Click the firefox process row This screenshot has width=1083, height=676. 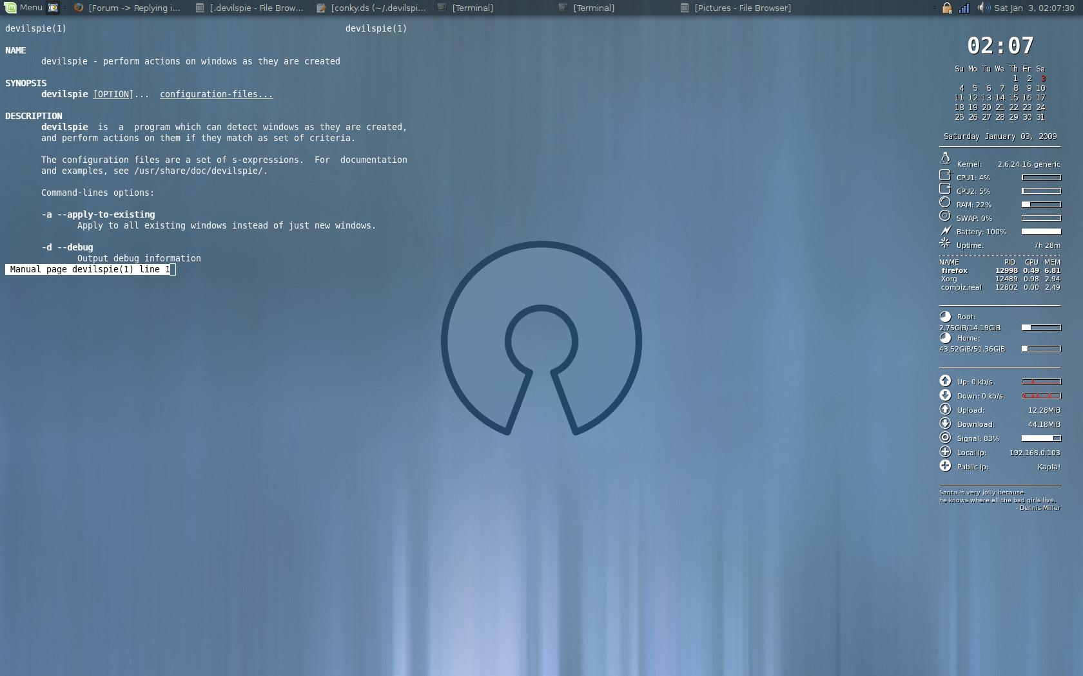point(1000,270)
